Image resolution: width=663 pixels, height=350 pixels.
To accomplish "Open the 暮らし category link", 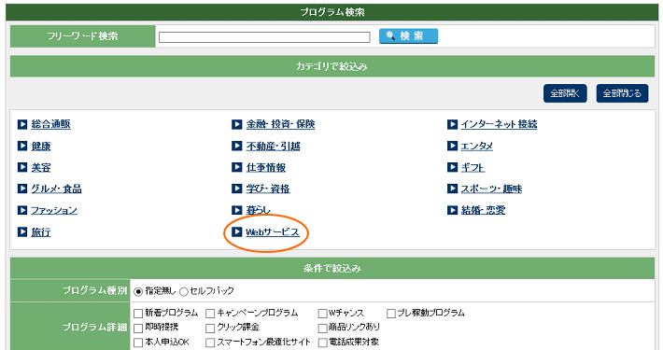I will point(259,210).
